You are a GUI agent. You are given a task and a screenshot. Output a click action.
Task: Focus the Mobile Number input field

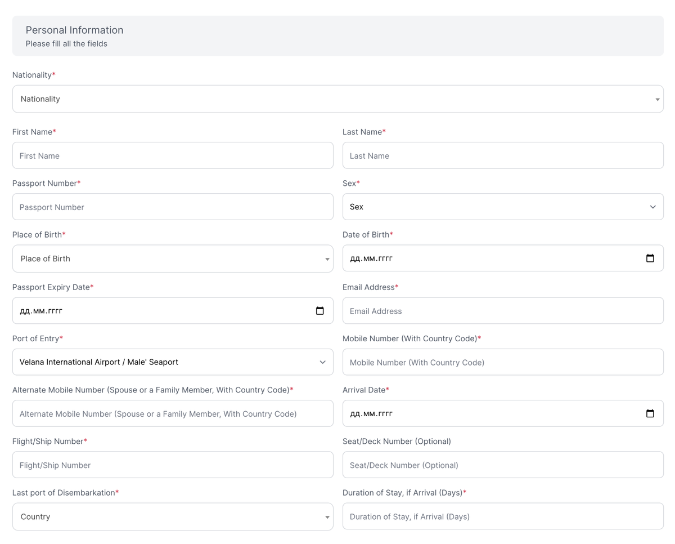503,362
